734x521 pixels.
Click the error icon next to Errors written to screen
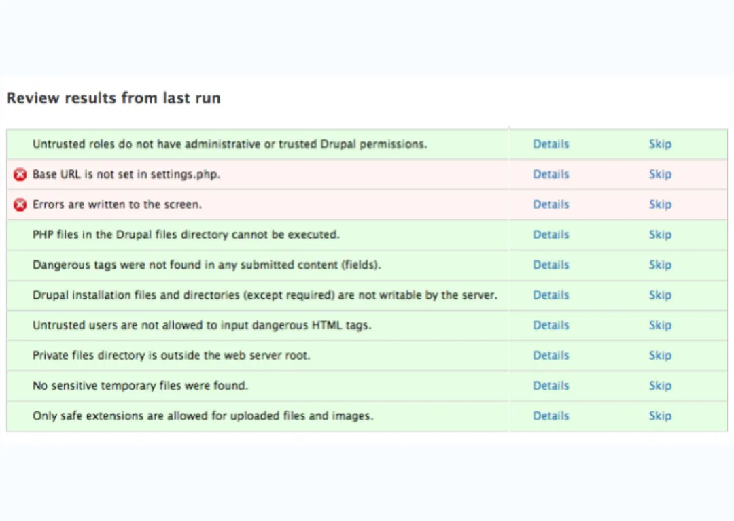[x=20, y=205]
